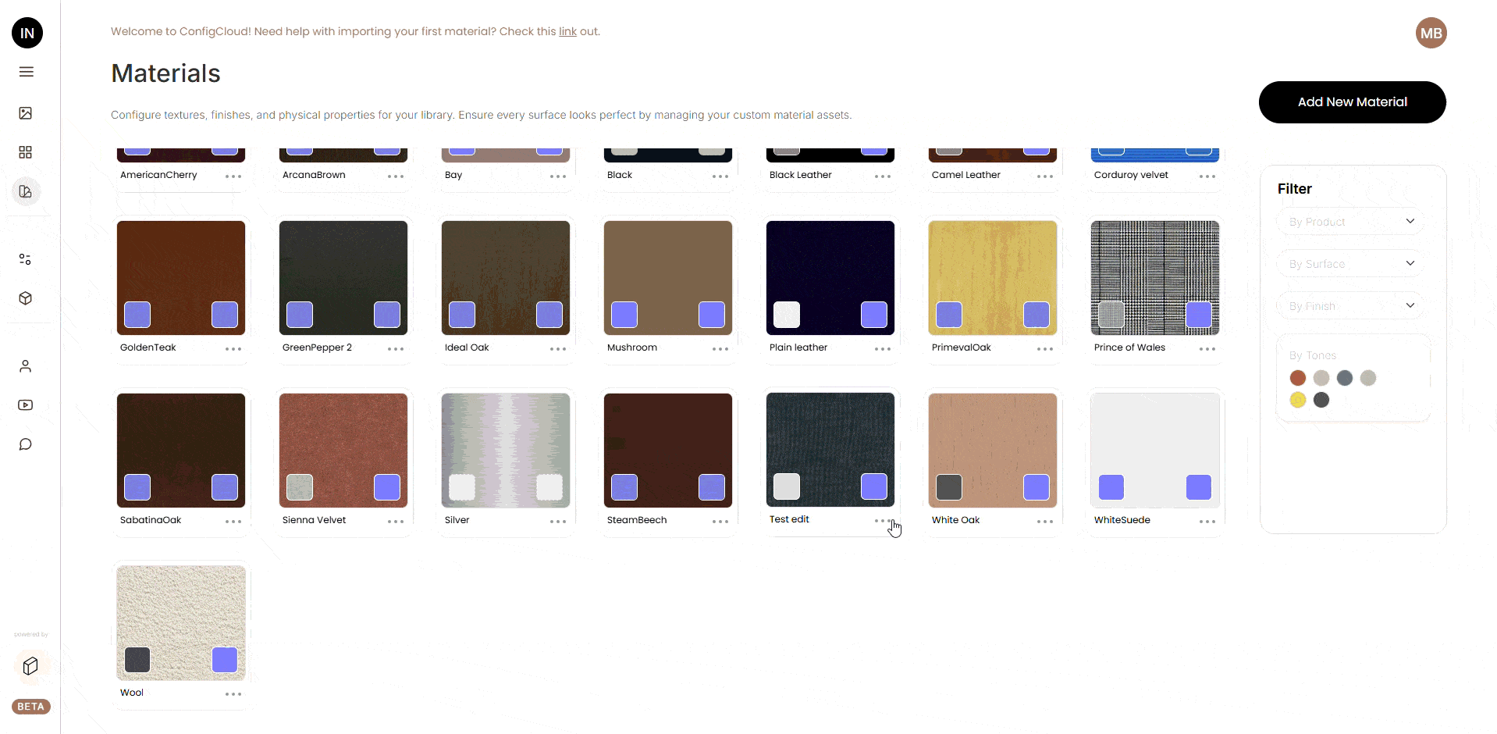
Task: Open more options for SteamBeech
Action: pos(720,522)
